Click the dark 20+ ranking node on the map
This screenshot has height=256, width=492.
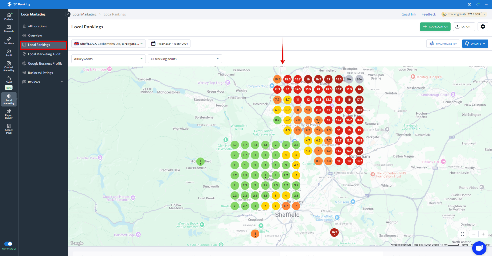point(348,79)
